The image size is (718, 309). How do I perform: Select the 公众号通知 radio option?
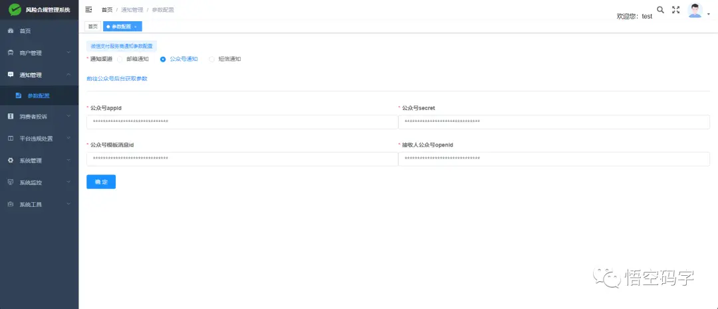(163, 59)
